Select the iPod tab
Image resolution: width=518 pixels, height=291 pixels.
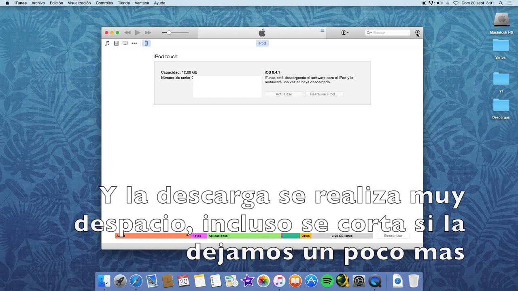[262, 43]
